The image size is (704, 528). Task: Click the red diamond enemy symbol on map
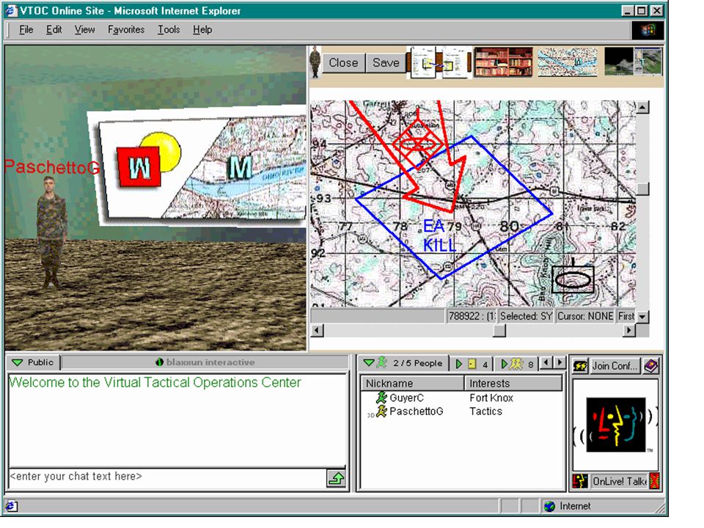click(x=417, y=144)
